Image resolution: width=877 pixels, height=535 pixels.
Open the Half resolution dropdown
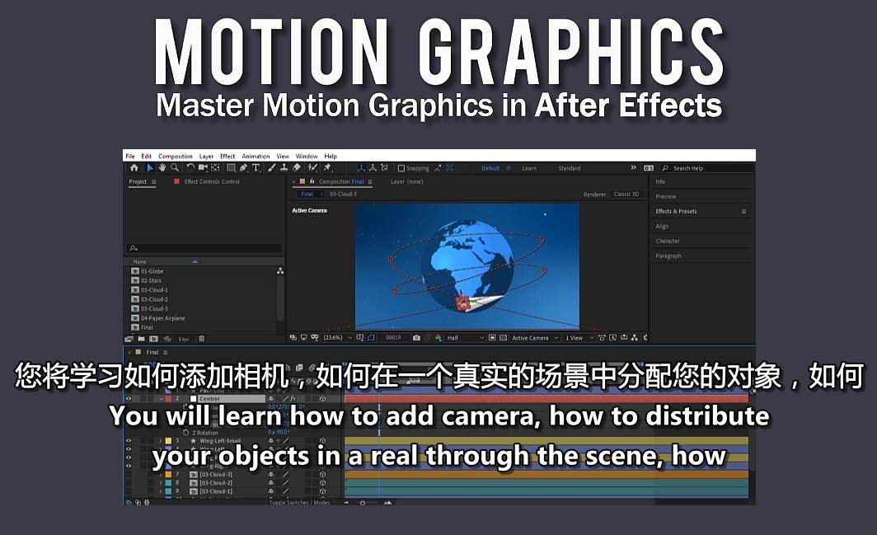pos(464,337)
